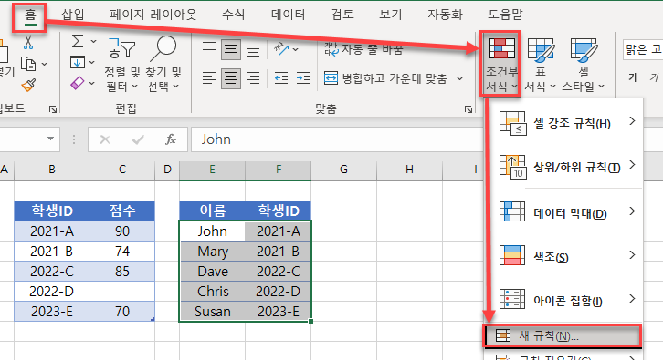Screen dimensions: 663x360
Task: Click the font name box
Action: point(643,49)
